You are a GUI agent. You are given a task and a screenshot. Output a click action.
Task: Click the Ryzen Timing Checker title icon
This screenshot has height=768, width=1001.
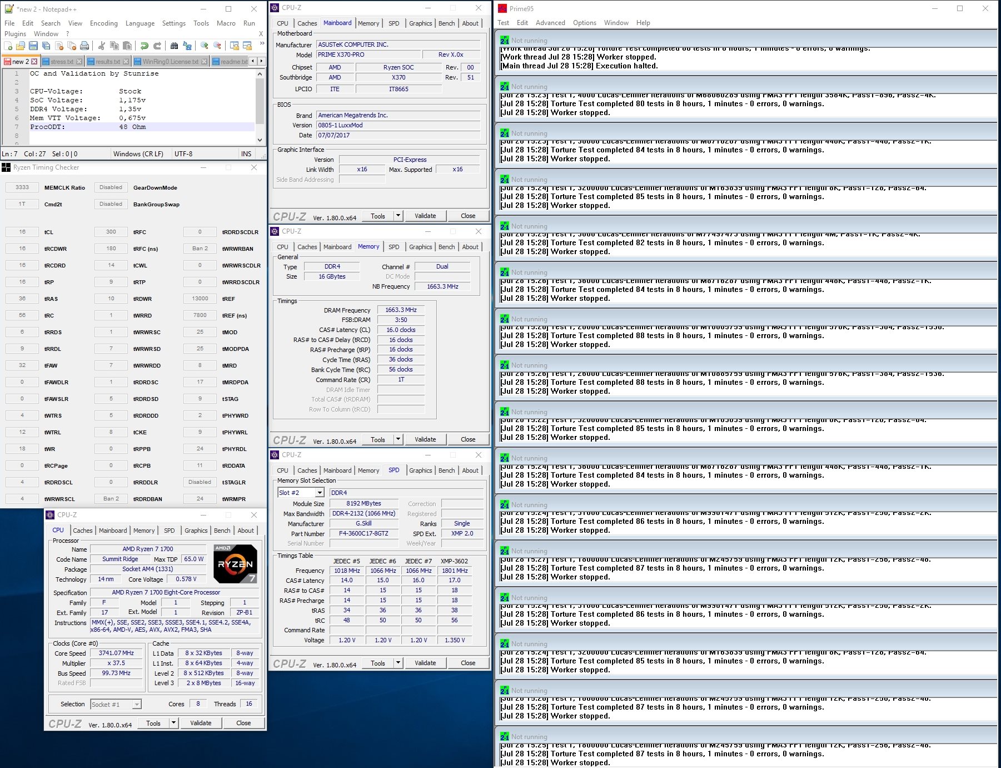click(6, 167)
